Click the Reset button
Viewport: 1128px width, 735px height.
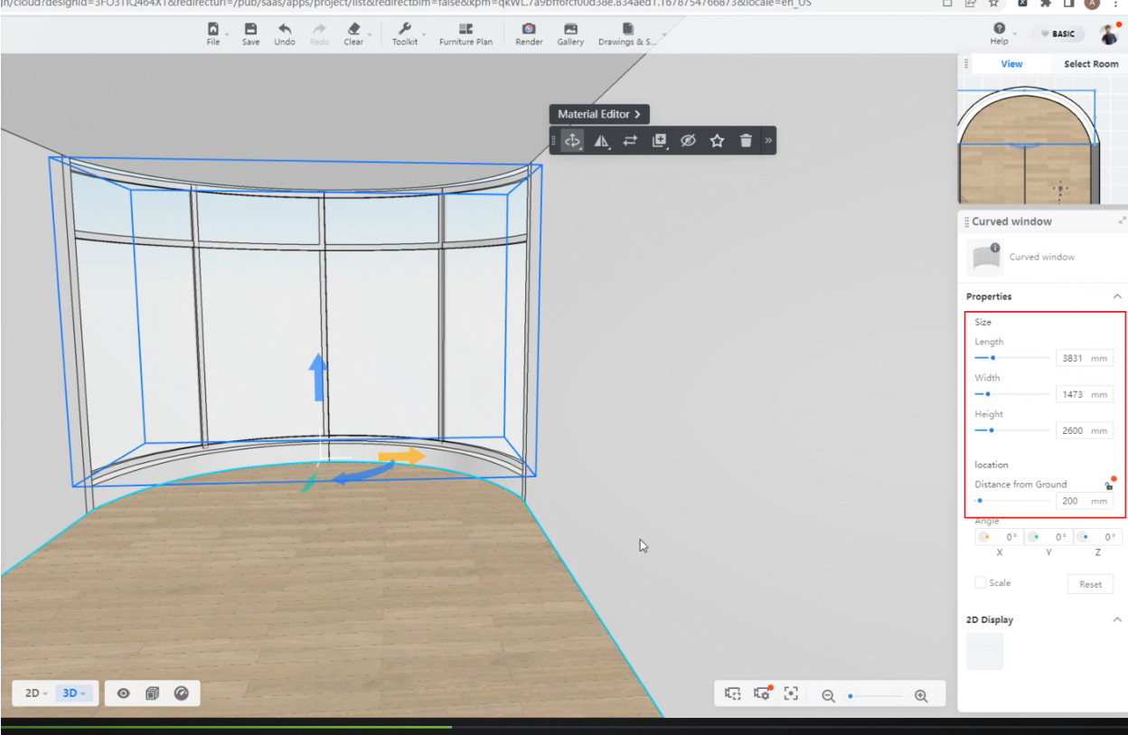pos(1090,584)
